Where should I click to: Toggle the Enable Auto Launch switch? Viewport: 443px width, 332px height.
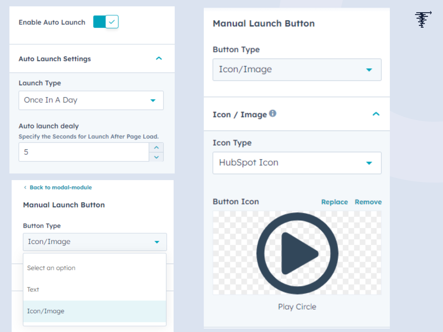click(x=106, y=22)
